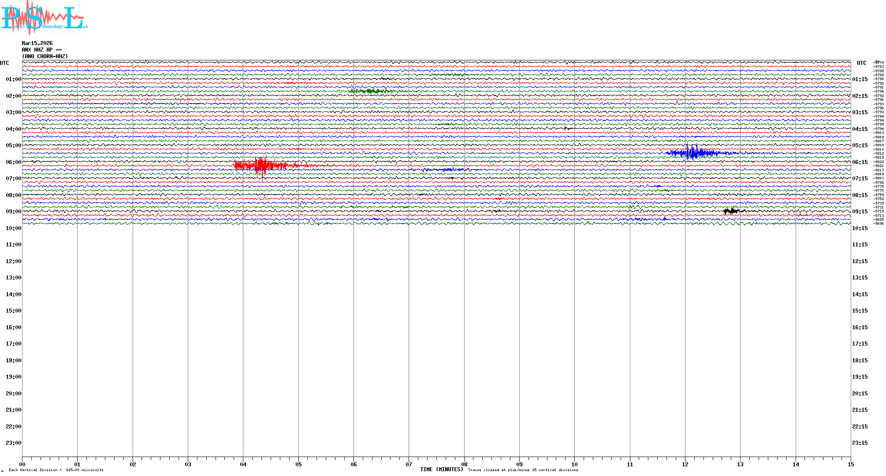This screenshot has width=886, height=476.
Task: Click the UTC label at top left
Action: pos(4,63)
